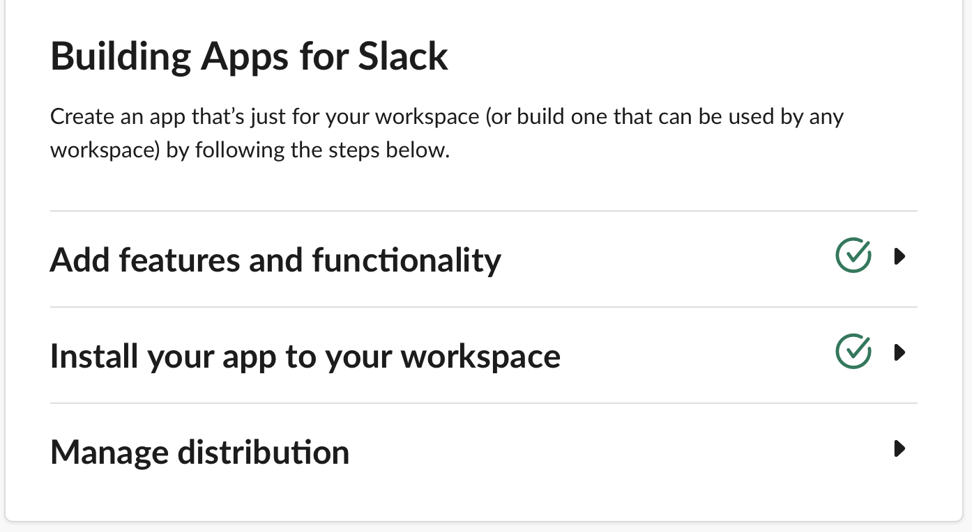Viewport: 972px width, 532px height.
Task: Open the Install your app to your workspace heading
Action: coord(305,357)
